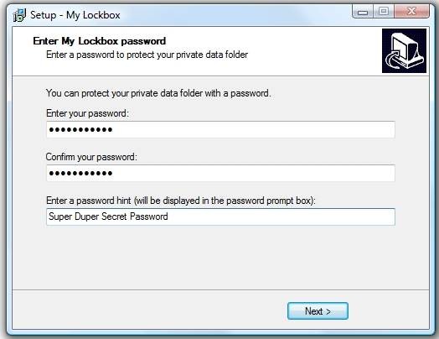Click the "Enter your password:" label
The height and width of the screenshot is (339, 439).
point(87,113)
